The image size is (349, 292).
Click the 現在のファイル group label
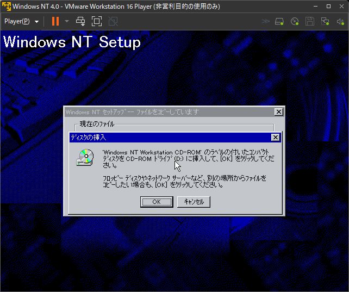pos(97,124)
